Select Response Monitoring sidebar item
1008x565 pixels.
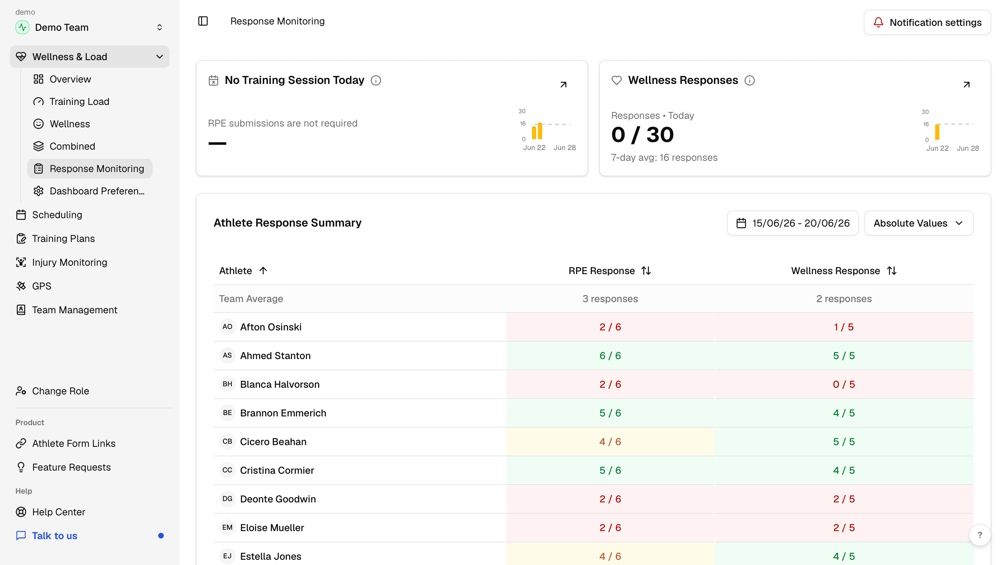[x=90, y=169]
